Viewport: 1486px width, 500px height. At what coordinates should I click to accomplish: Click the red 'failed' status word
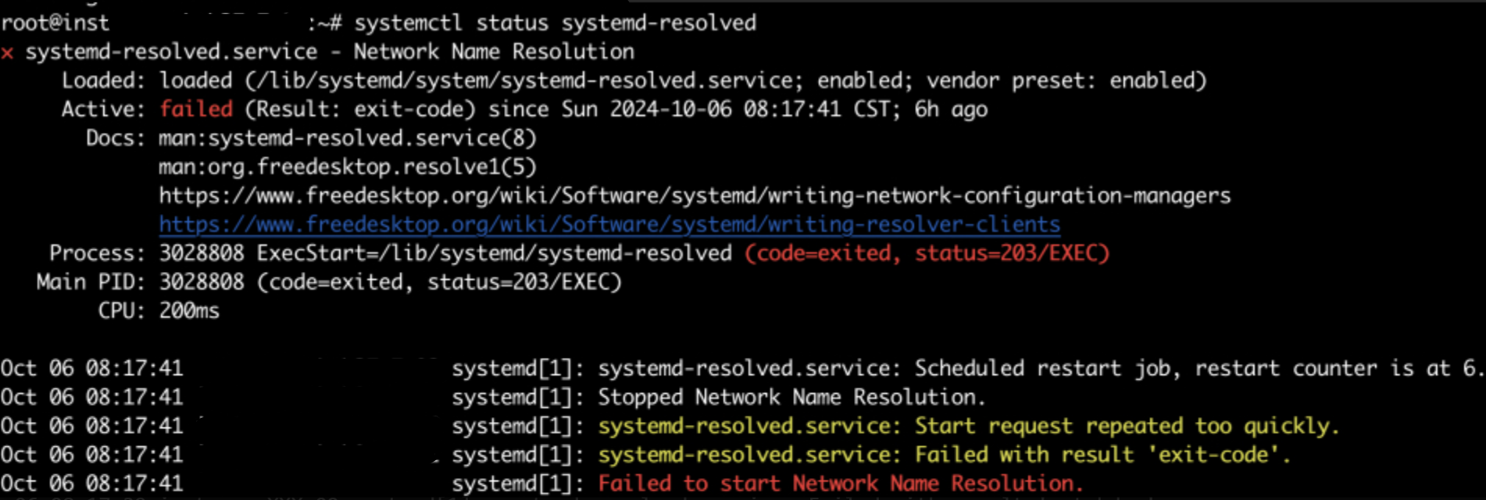pyautogui.click(x=196, y=109)
